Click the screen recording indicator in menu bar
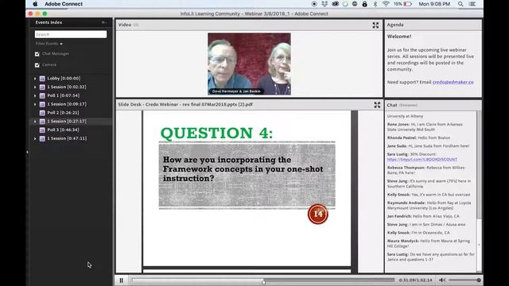 tap(314, 4)
